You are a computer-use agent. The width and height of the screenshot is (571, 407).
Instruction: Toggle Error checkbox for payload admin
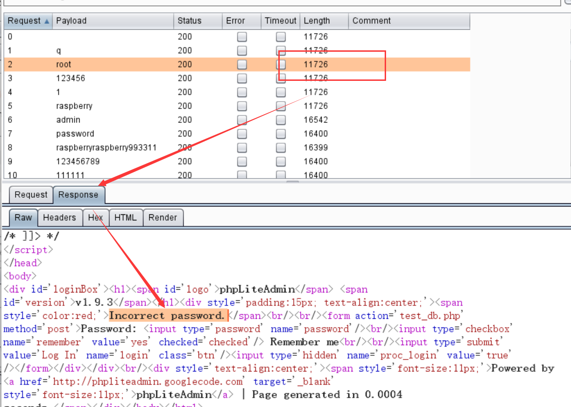pos(242,120)
